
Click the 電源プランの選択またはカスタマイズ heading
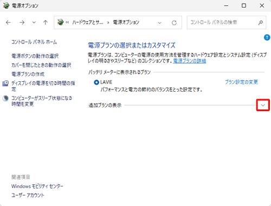coord(132,45)
